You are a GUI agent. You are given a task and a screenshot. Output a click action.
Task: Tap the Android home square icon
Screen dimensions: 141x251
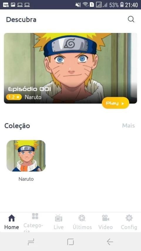point(70,242)
